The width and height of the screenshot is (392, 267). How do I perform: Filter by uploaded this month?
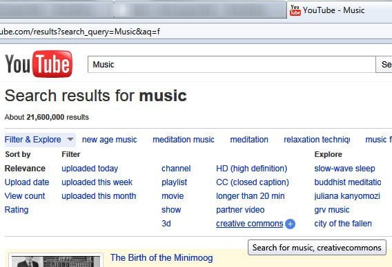99,196
